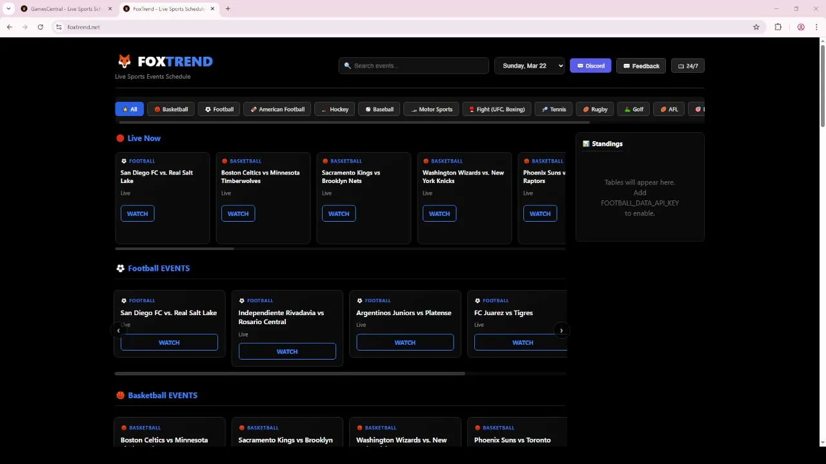Watch Sacramento Kings vs Brooklyn Nets live

click(x=339, y=214)
